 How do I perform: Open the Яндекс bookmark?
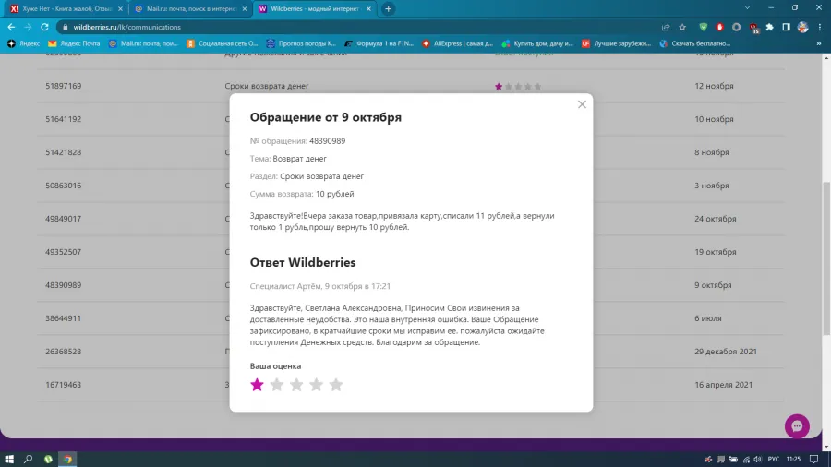(x=24, y=43)
